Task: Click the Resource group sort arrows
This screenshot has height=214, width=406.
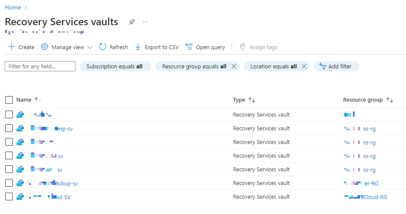Action: [x=390, y=100]
